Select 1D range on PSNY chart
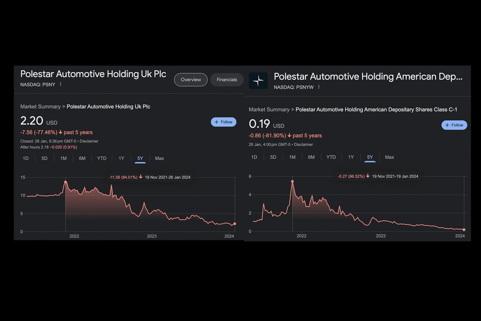481x321 pixels. (26, 158)
